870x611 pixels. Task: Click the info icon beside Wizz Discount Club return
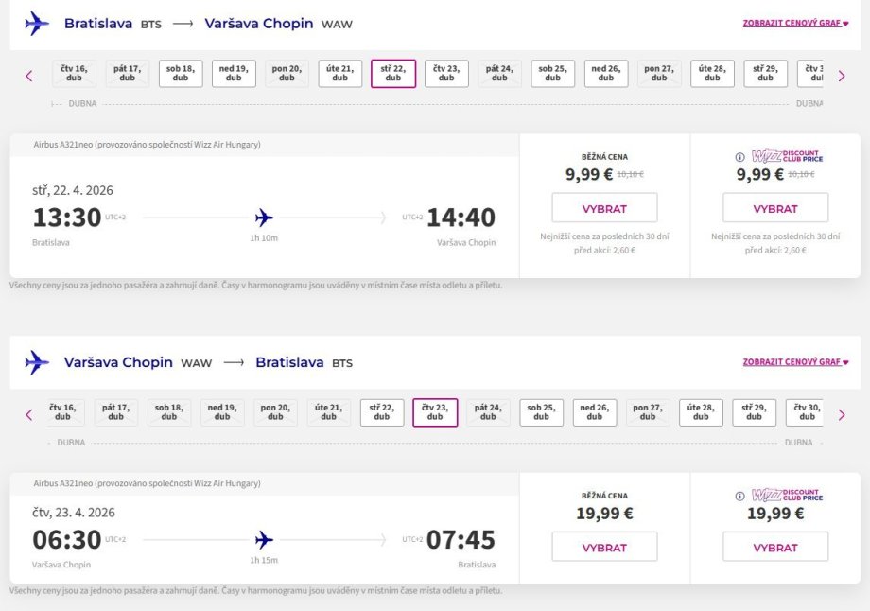(x=740, y=496)
